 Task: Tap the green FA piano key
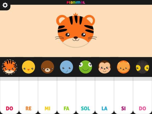pyautogui.click(x=67, y=96)
